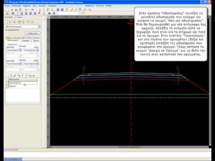Click the Υπόδειγμα button
Image resolution: width=215 pixels, height=161 pixels.
33,33
